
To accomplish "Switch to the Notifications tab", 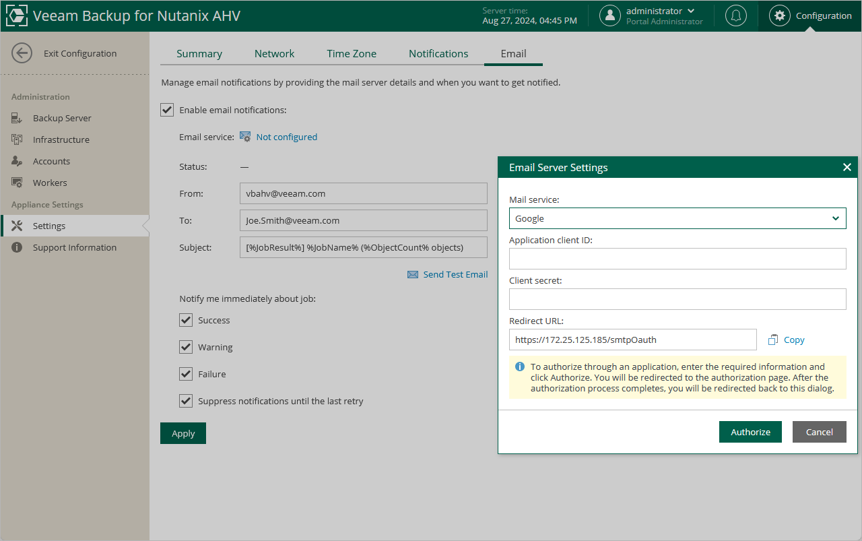I will click(x=438, y=54).
